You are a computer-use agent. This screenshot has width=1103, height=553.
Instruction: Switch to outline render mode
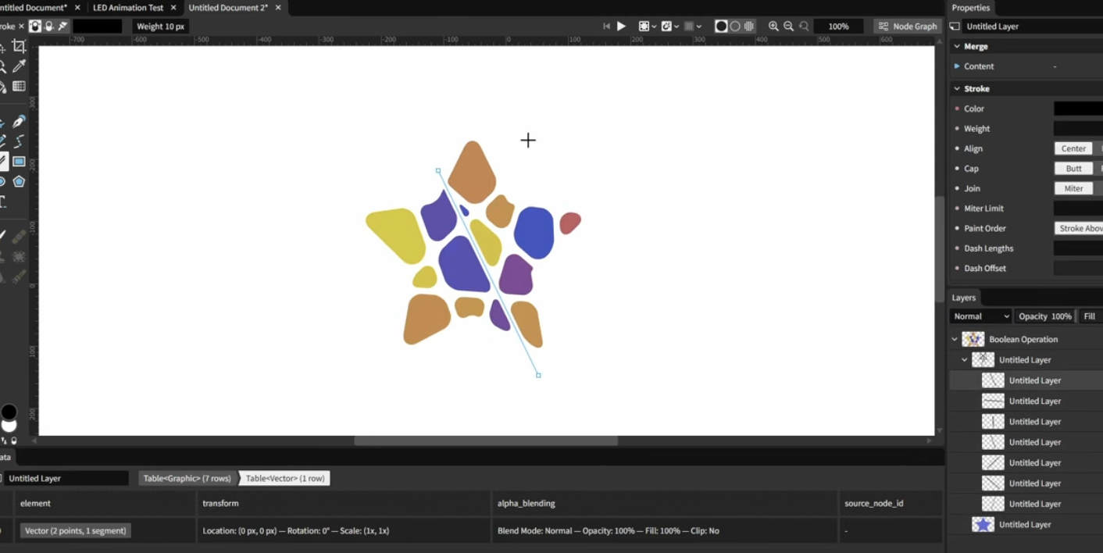pyautogui.click(x=735, y=27)
